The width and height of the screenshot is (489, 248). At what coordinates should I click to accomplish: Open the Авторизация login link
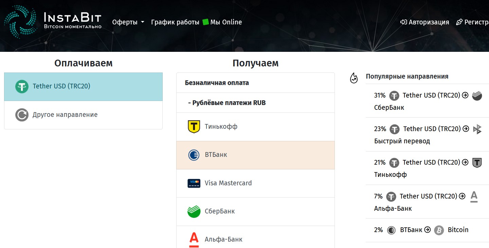425,22
